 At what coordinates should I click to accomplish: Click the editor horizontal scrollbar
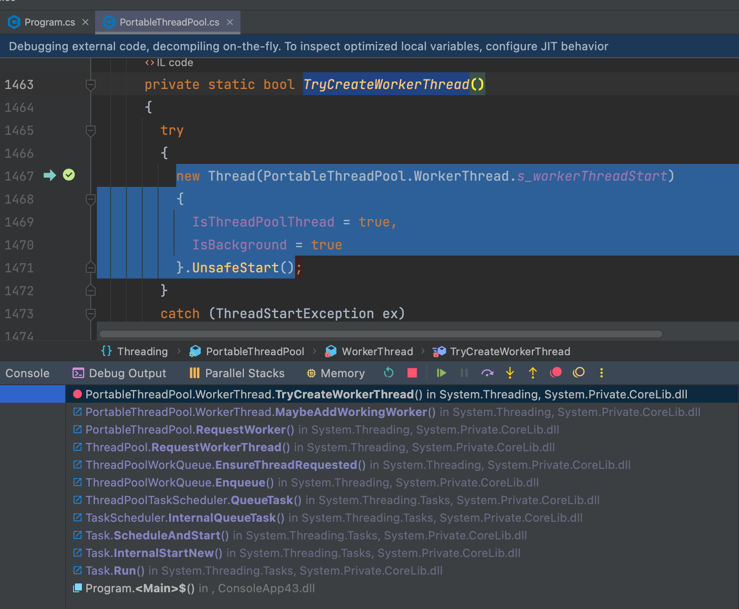381,334
